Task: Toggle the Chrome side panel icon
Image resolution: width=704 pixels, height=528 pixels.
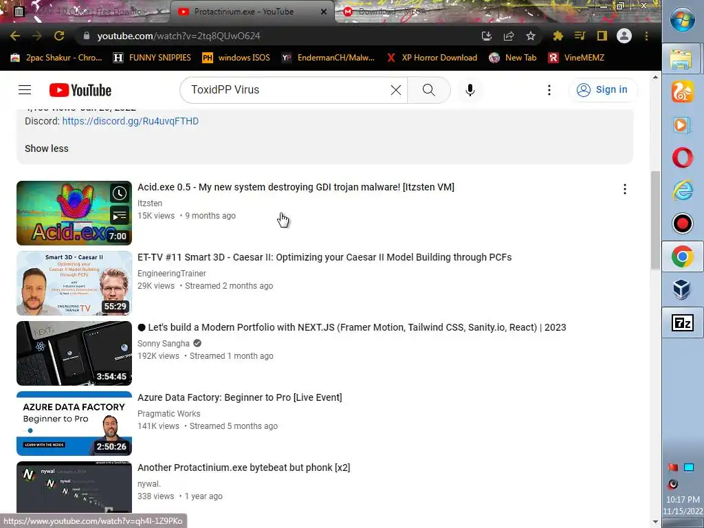Action: [x=602, y=36]
